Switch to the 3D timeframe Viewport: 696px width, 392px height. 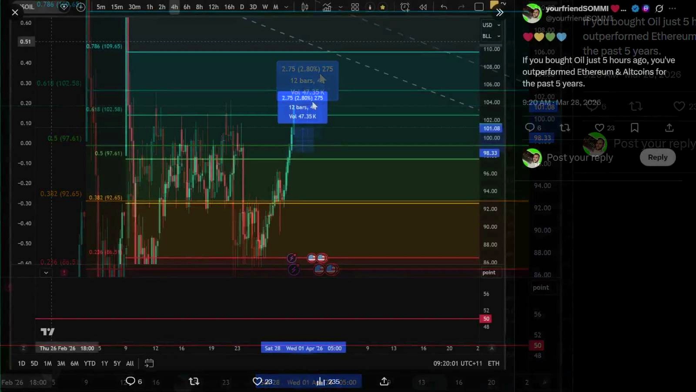click(x=253, y=7)
